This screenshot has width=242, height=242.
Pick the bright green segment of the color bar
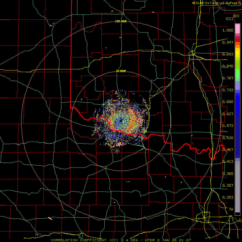[237, 73]
